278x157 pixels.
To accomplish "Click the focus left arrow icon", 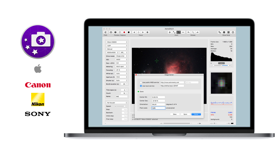I will pos(134,32).
